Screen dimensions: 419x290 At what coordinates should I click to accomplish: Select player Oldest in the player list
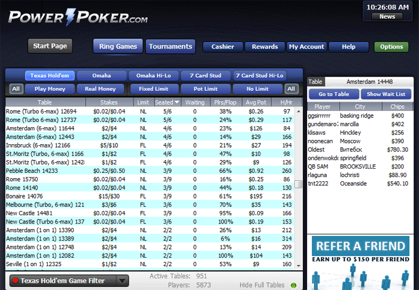[360, 150]
